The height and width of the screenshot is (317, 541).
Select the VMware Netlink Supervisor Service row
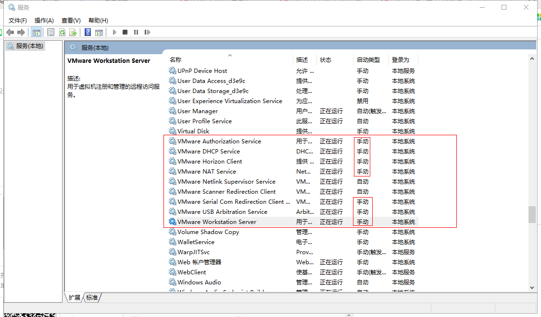click(x=292, y=181)
